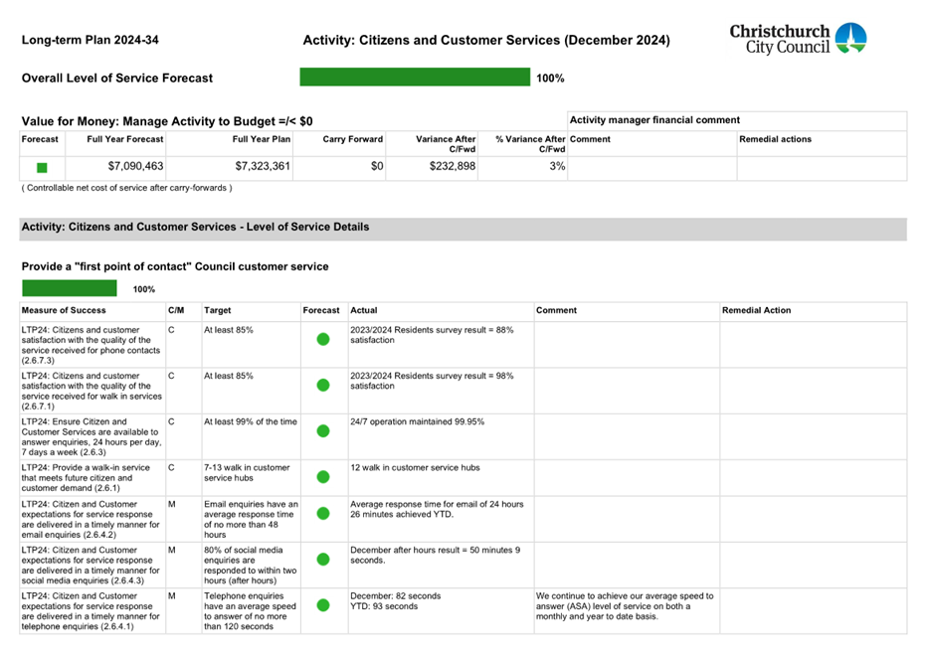Click the Full Year Forecast value $7,090,463

[x=135, y=167]
